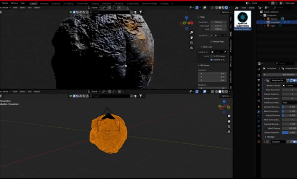
Task: Click the search field in lower viewport header
Action: pyautogui.click(x=110, y=96)
